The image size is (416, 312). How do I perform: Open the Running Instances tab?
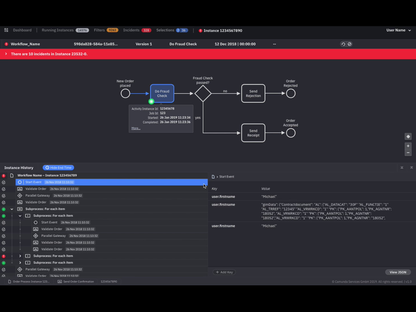[58, 30]
